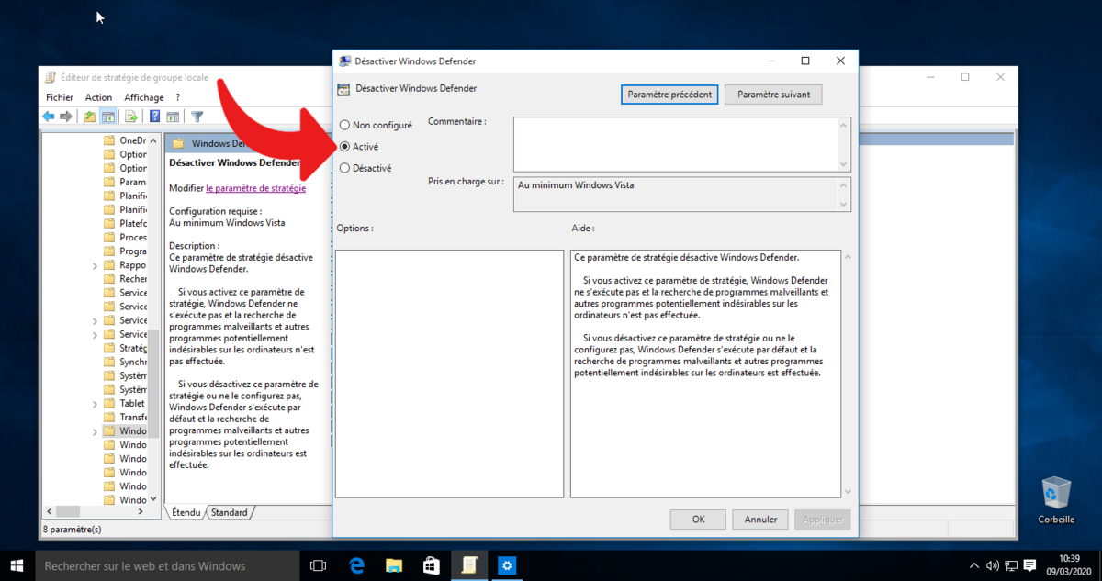Toggle the show/hide action pane toolbar icon

173,117
